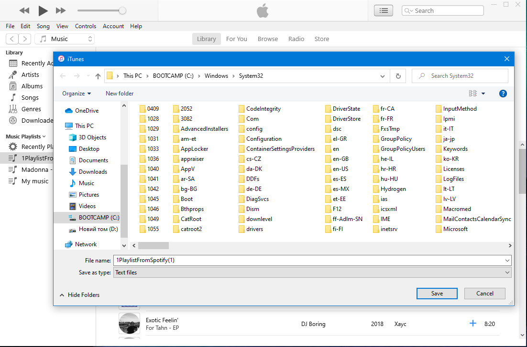Go forward with iTunes navigation arrow
Image resolution: width=527 pixels, height=347 pixels.
(x=25, y=39)
